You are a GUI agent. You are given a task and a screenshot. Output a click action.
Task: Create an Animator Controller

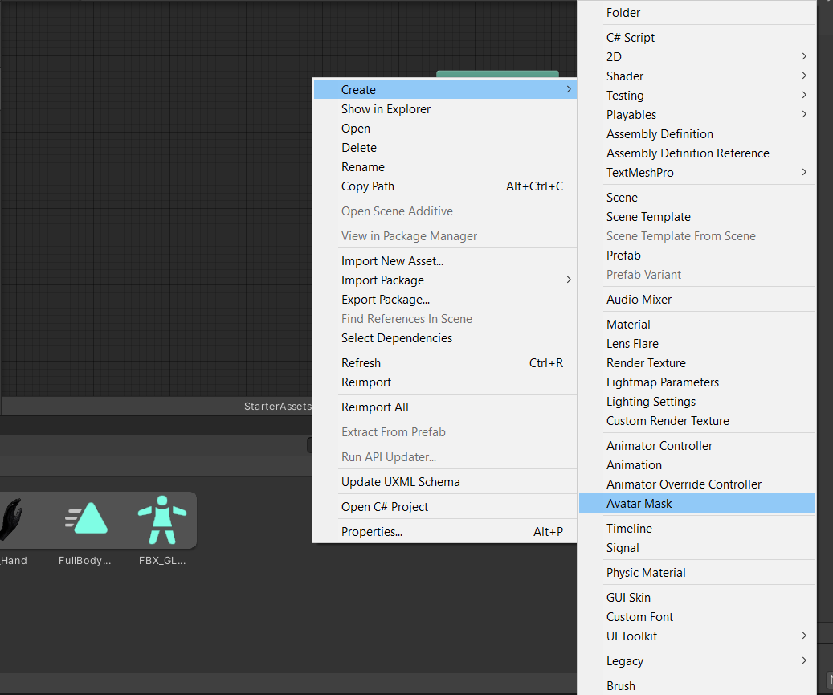pos(696,445)
